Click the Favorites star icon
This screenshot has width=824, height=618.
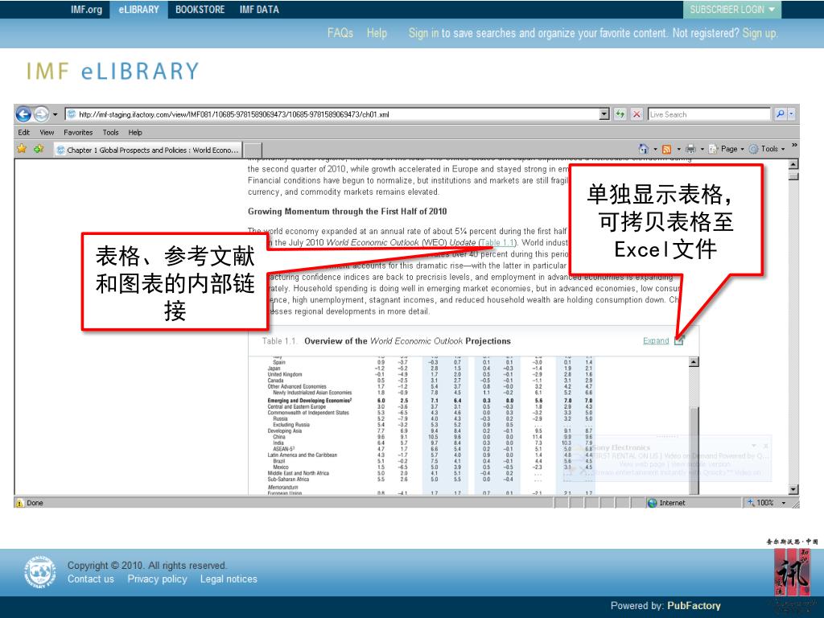[22, 149]
